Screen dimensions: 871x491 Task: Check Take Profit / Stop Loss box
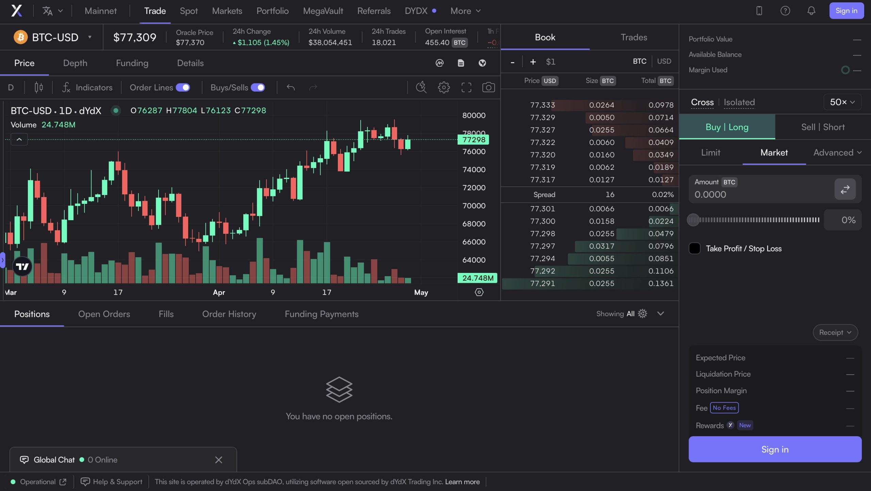[x=694, y=248]
